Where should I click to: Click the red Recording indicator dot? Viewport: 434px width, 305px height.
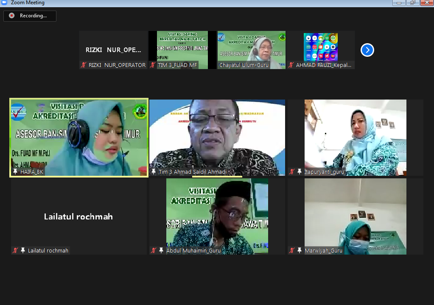[x=11, y=16]
